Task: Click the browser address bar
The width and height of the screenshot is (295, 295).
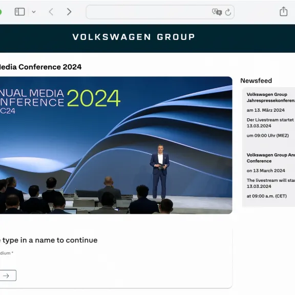Action: click(160, 12)
